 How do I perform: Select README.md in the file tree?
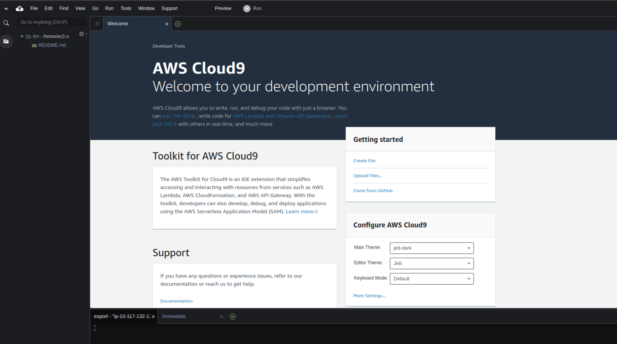52,45
